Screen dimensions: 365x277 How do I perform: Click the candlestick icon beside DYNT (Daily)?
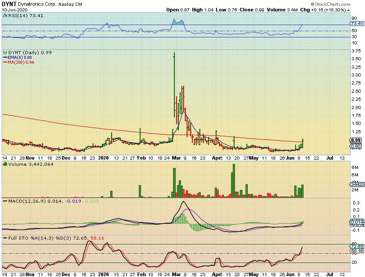point(5,53)
